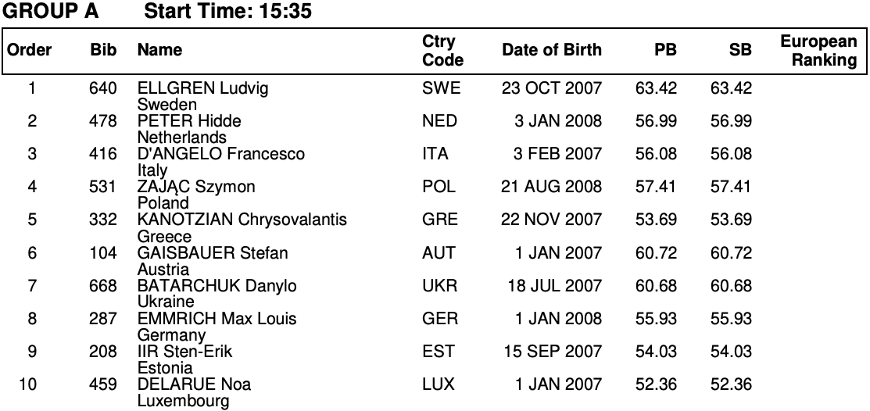Screen dimensions: 870x411
Task: Click the Ctry Code column header
Action: [x=442, y=51]
